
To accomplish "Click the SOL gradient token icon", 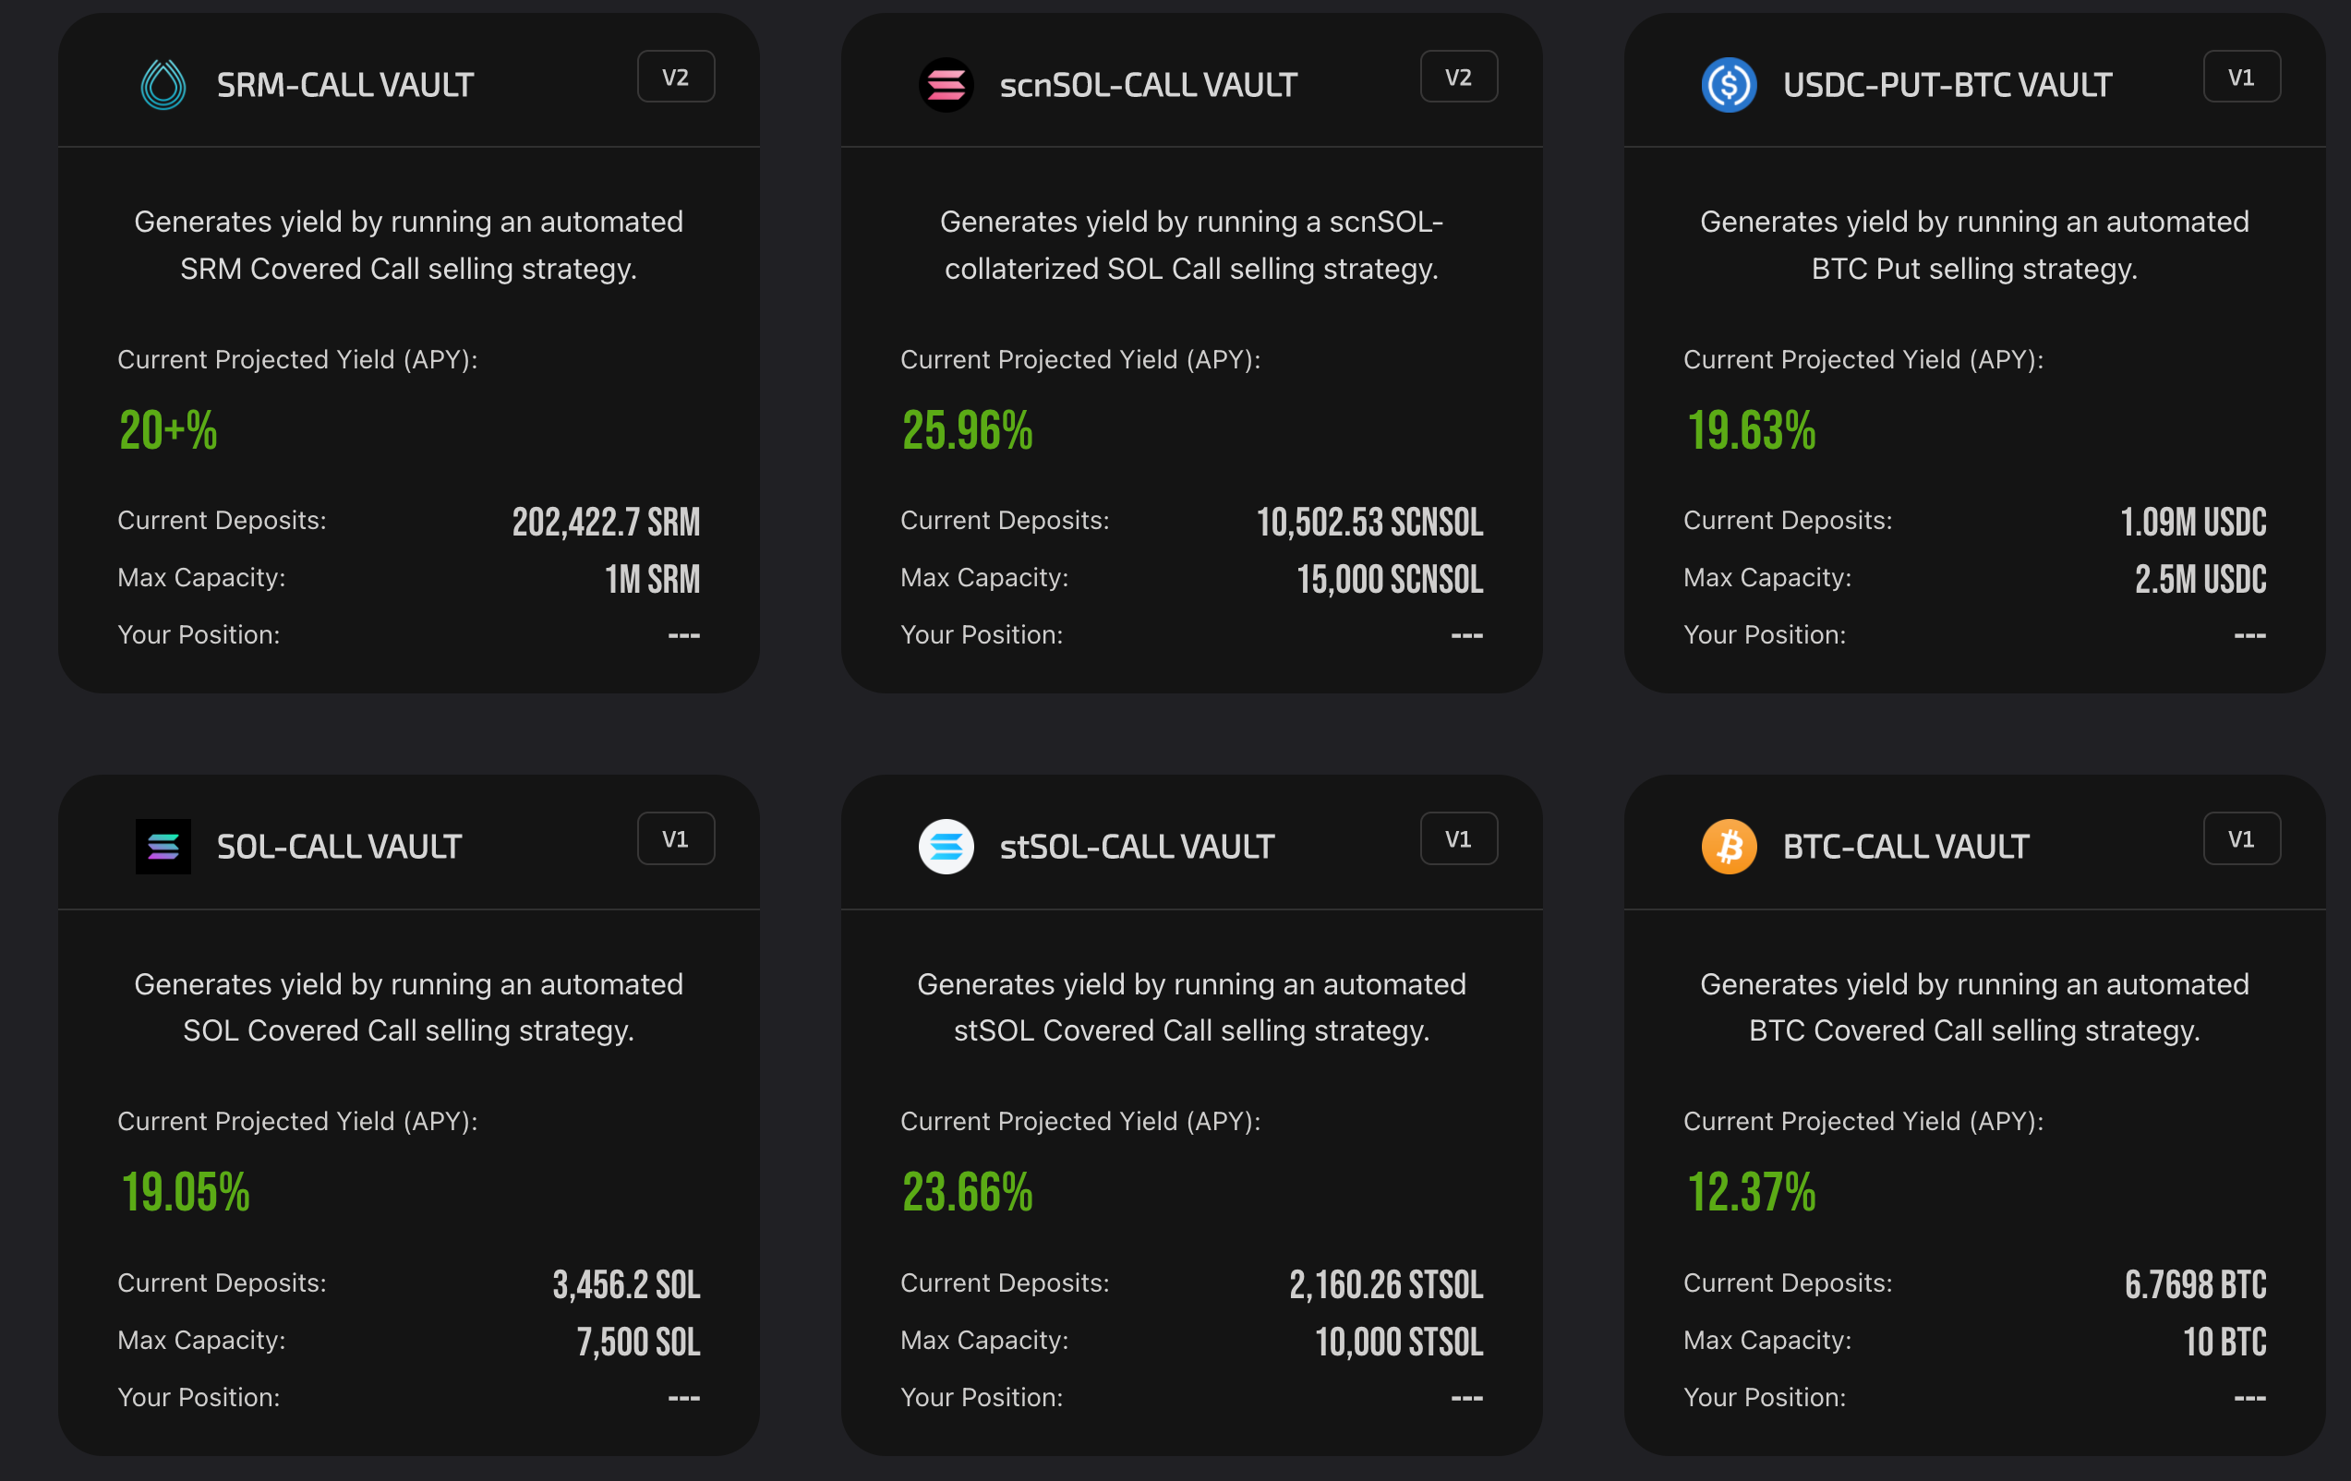I will pos(163,847).
